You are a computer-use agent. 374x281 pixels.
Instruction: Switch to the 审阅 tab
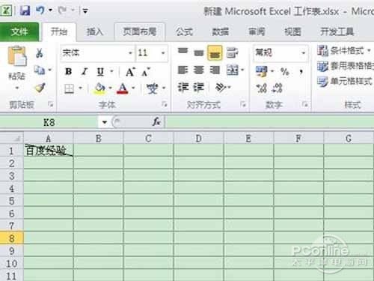coord(257,31)
